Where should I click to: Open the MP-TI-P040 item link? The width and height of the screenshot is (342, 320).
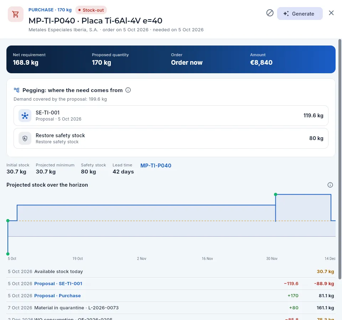156,166
